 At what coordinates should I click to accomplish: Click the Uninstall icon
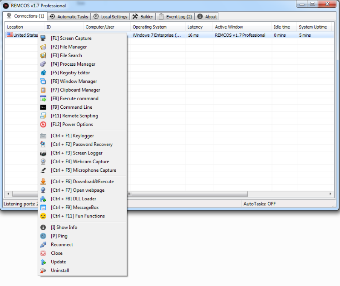tap(43, 271)
